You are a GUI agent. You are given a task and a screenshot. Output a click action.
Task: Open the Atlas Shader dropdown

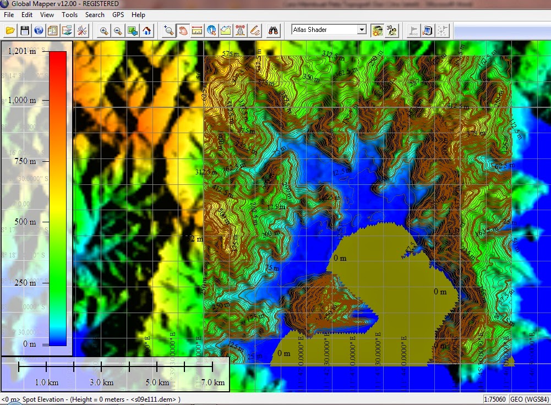click(x=363, y=30)
